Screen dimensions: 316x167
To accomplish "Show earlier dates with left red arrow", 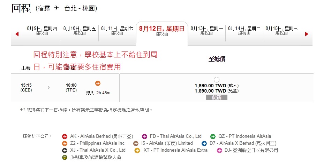I will click(x=17, y=34).
